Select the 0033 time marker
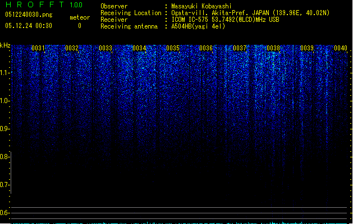 pos(106,48)
